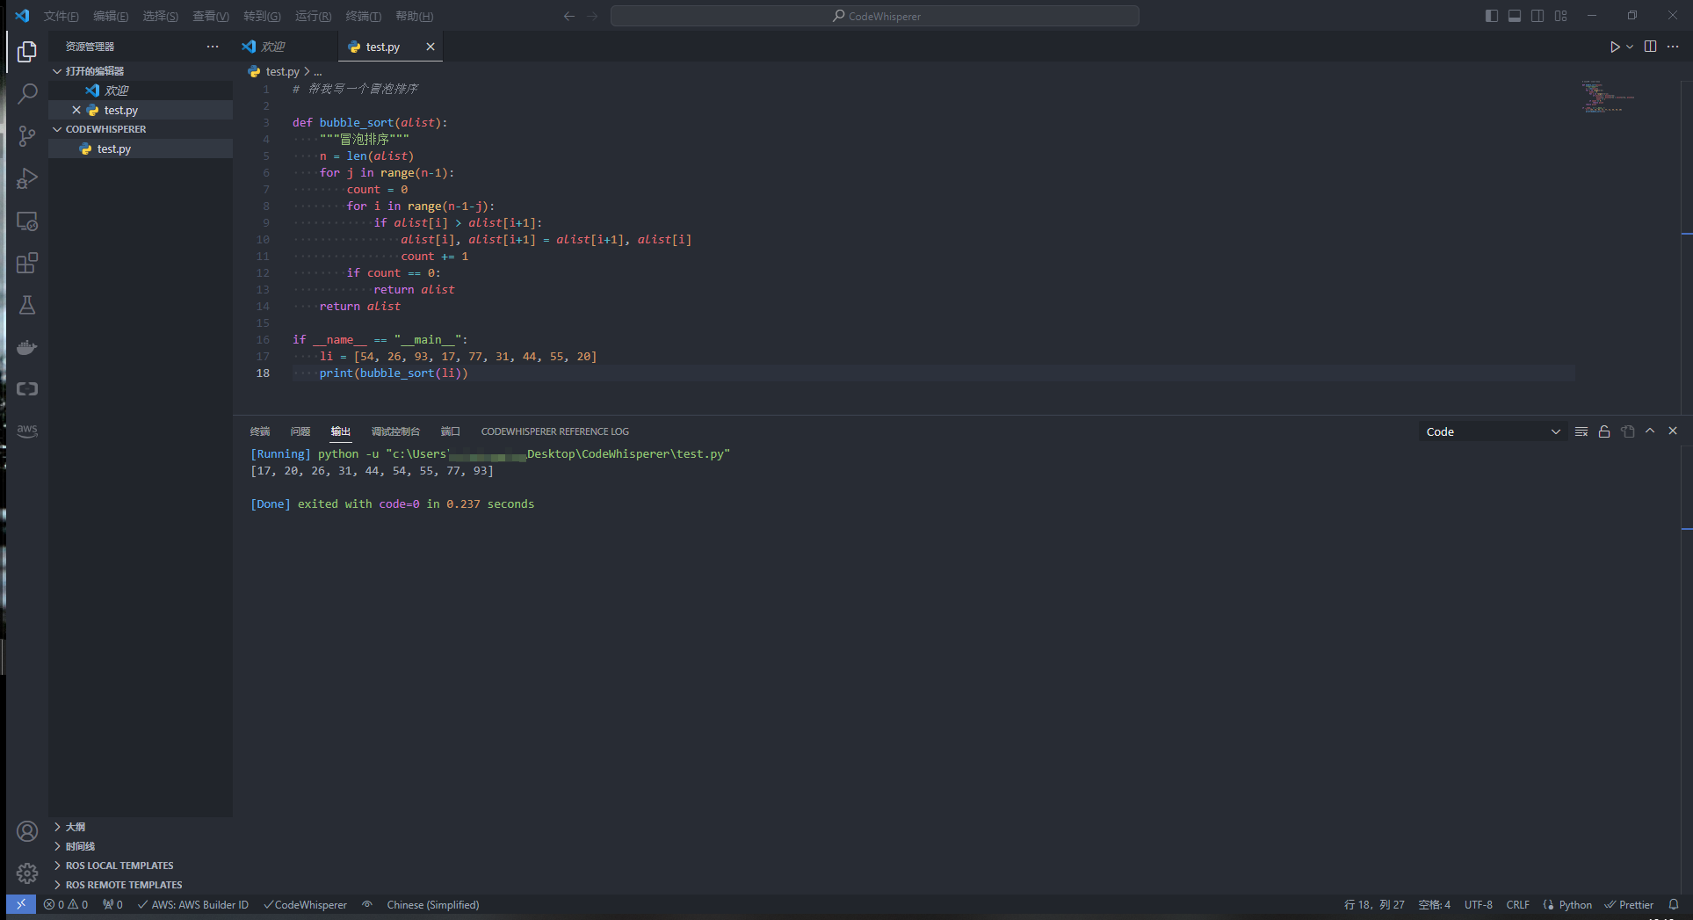Open the Run (运行) menu
Screen dimensions: 1693x920
[313, 16]
